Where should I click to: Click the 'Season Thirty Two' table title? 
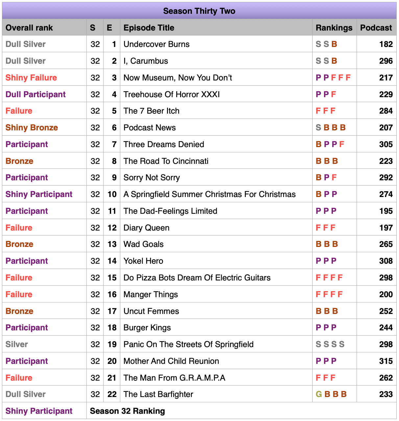pyautogui.click(x=199, y=11)
